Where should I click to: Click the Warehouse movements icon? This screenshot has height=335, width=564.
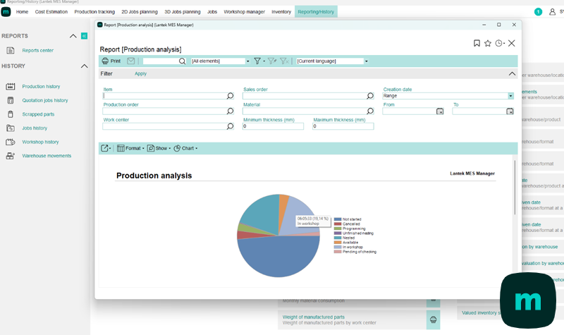pyautogui.click(x=11, y=156)
